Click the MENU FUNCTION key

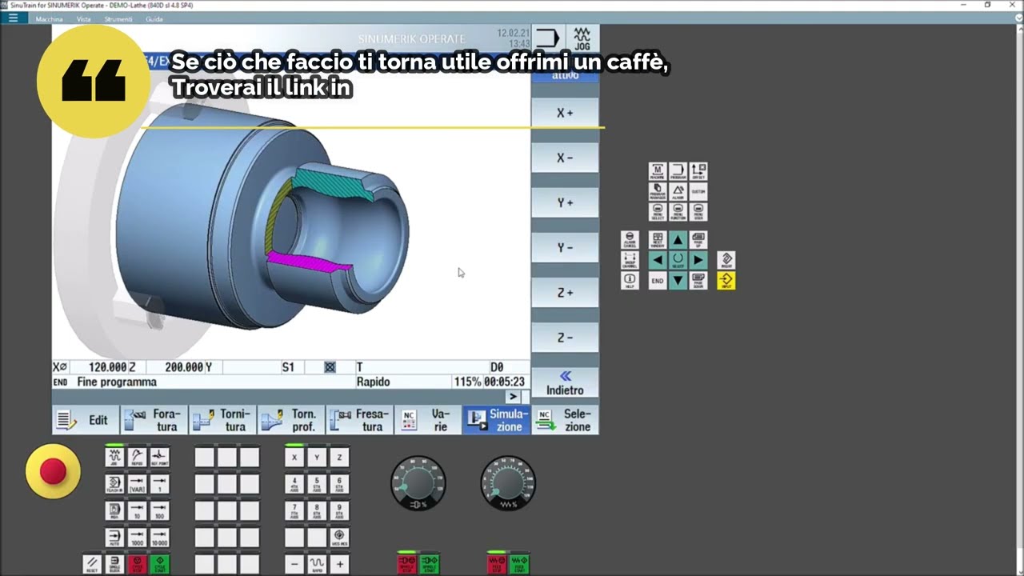678,212
